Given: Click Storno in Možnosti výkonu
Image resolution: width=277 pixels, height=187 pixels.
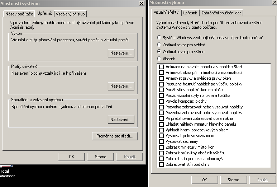Looking at the screenshot, I should point(234,180).
